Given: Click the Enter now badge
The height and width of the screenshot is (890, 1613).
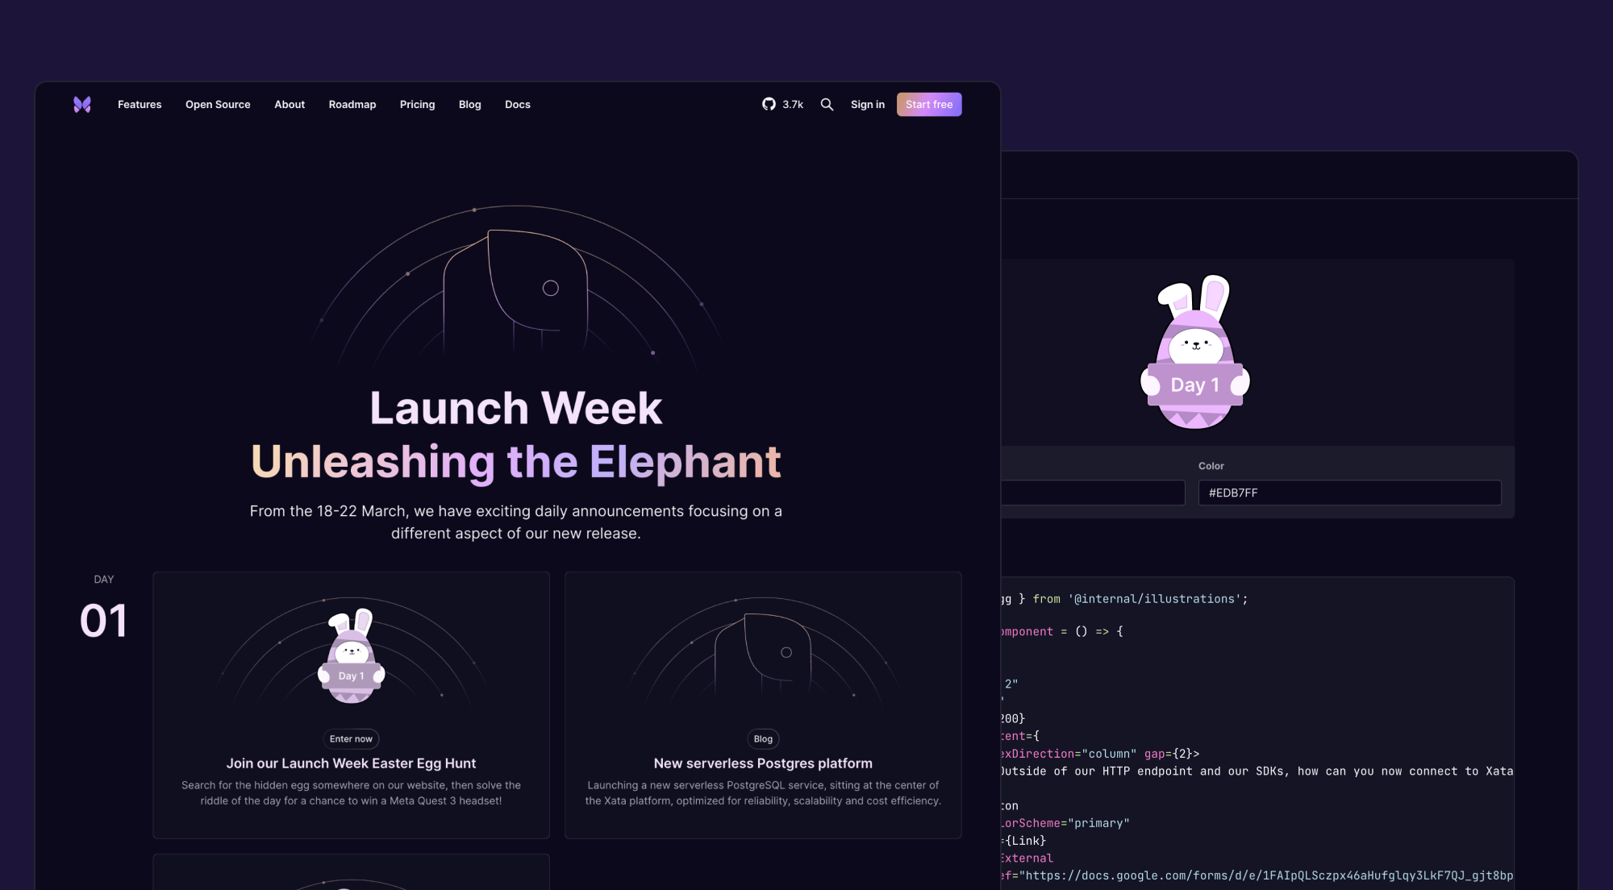Looking at the screenshot, I should pyautogui.click(x=351, y=739).
